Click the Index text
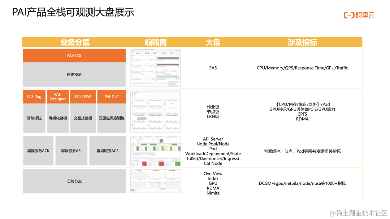This screenshot has height=219, width=390. tap(213, 179)
